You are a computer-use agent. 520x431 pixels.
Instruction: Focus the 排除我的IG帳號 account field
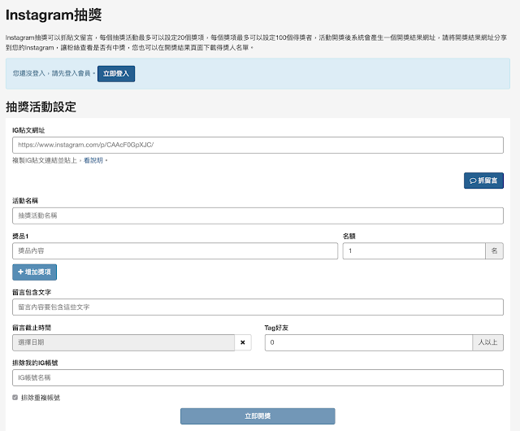[258, 378]
